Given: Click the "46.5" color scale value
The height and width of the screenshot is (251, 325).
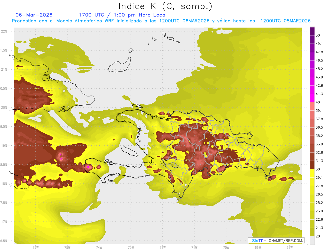Looking at the screenshot, I should tap(319, 60).
